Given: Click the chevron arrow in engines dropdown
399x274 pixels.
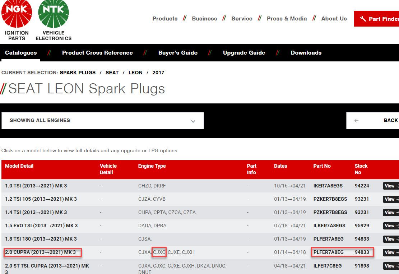Looking at the screenshot, I should [x=193, y=121].
